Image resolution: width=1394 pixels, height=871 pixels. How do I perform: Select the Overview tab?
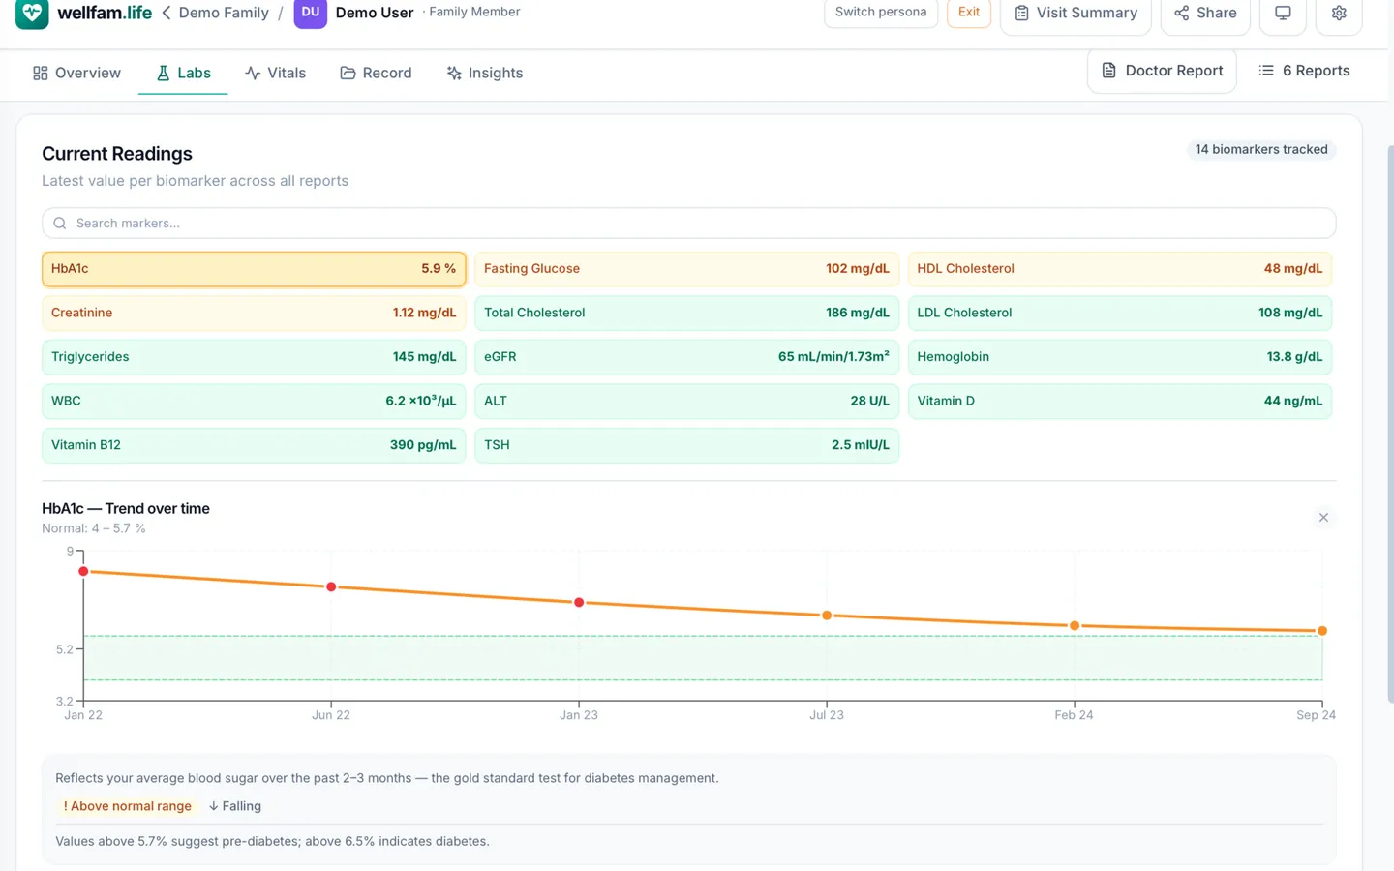(76, 73)
